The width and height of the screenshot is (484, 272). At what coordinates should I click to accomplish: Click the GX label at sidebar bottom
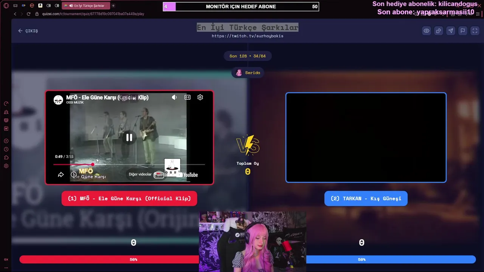point(6,260)
